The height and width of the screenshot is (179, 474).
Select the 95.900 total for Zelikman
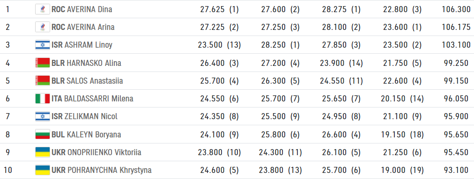[x=458, y=116]
